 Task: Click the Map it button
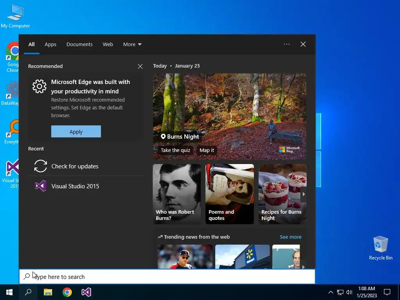(x=207, y=150)
